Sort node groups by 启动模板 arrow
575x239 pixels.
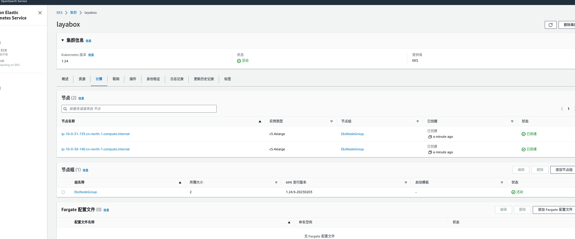pos(502,183)
